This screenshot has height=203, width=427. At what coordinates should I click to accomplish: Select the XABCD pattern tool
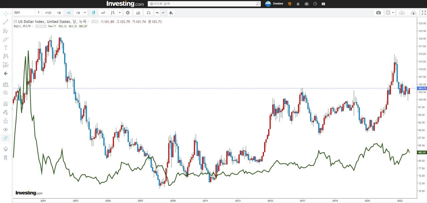click(6, 56)
